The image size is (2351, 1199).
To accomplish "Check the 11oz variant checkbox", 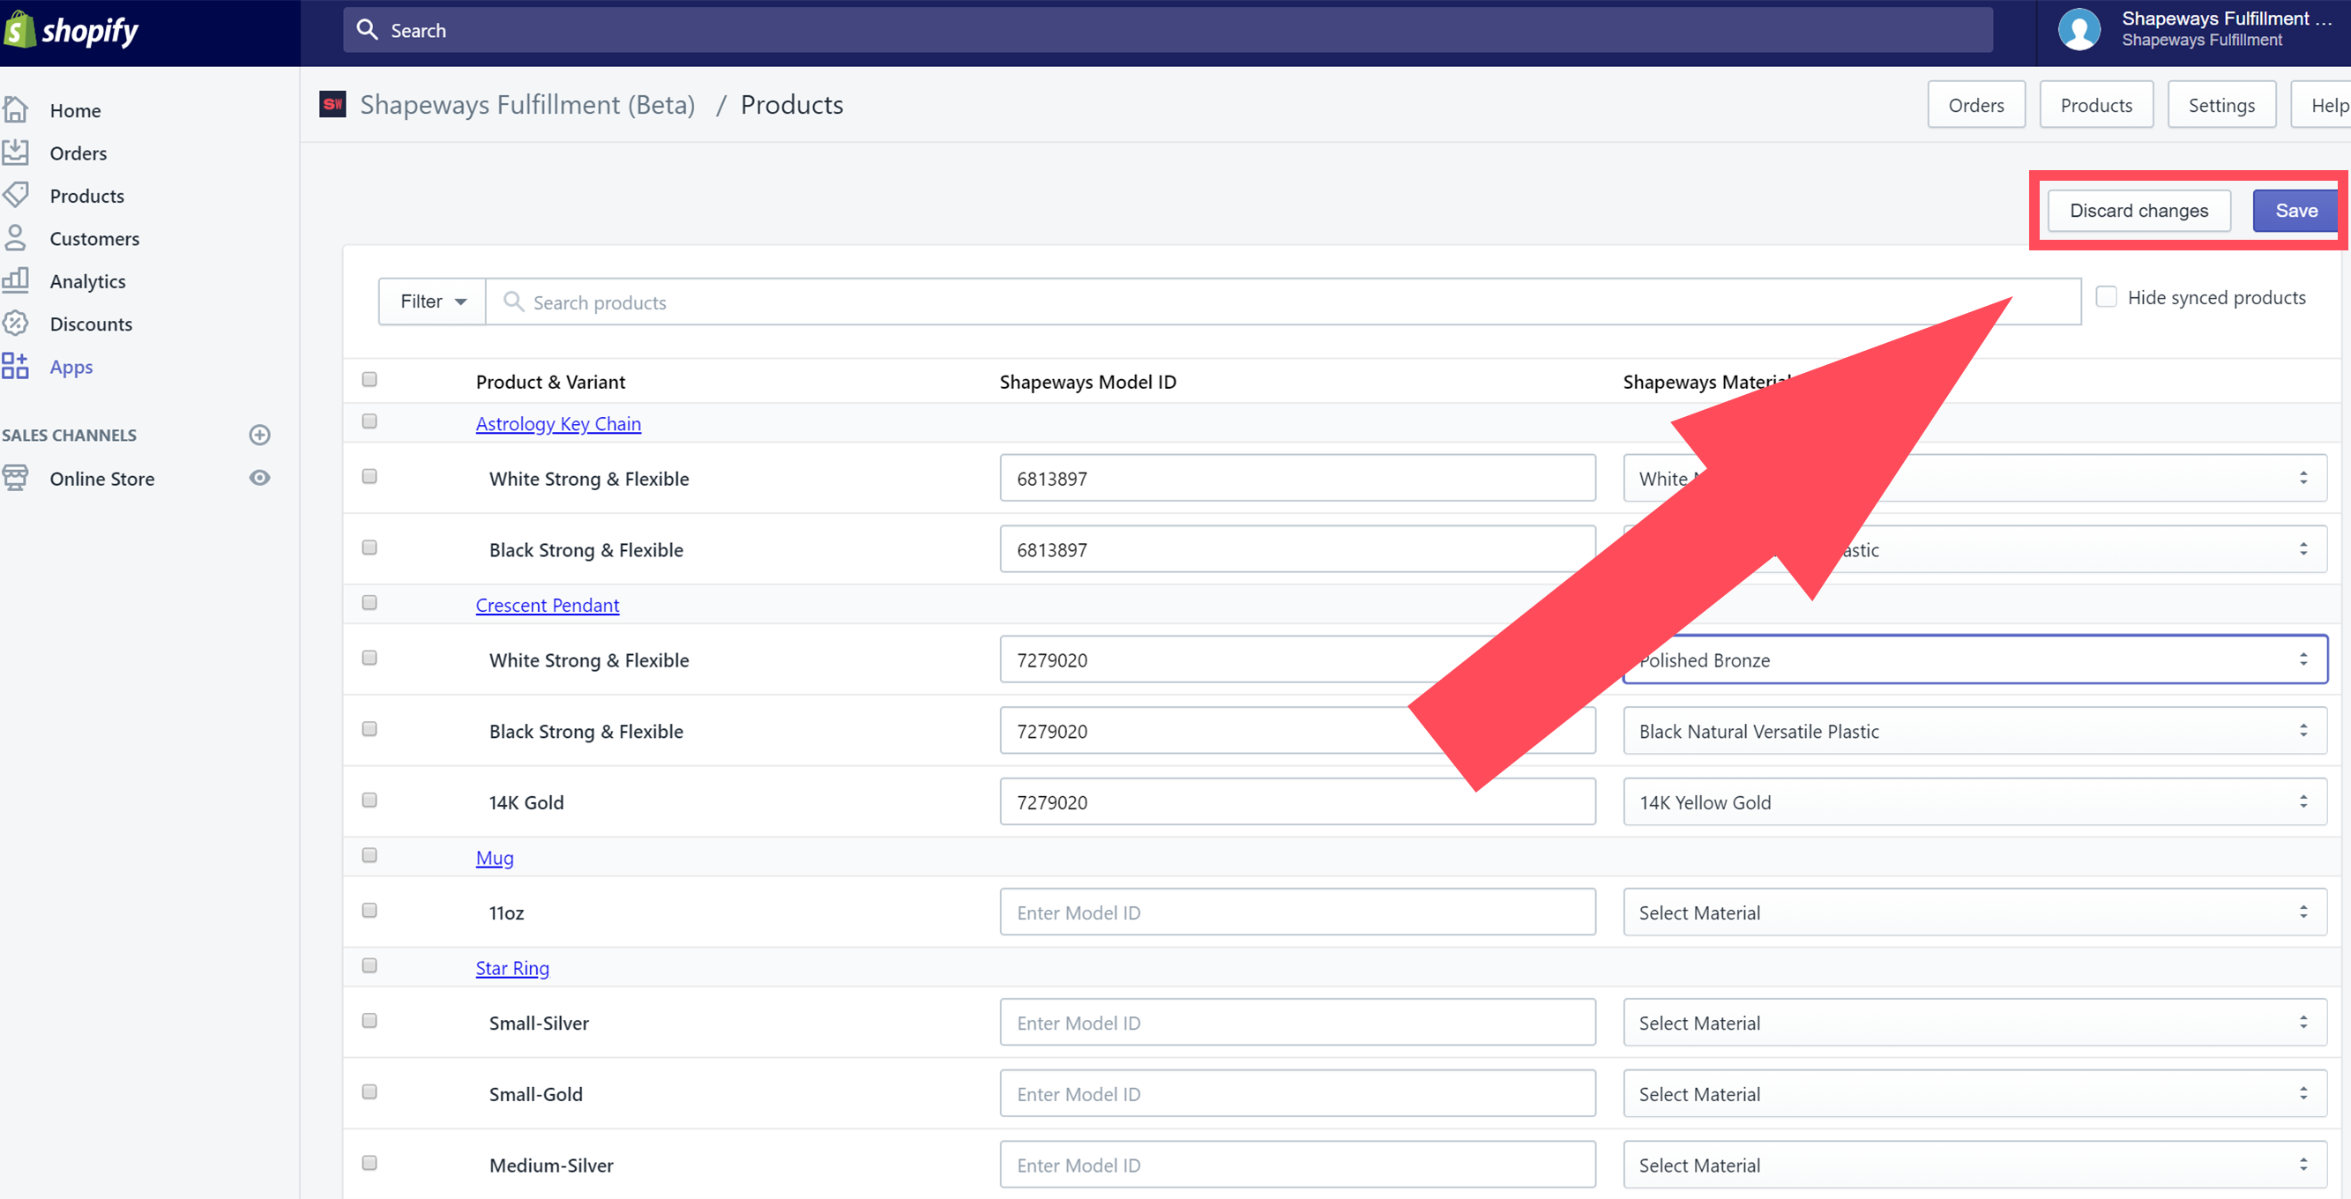I will click(369, 911).
